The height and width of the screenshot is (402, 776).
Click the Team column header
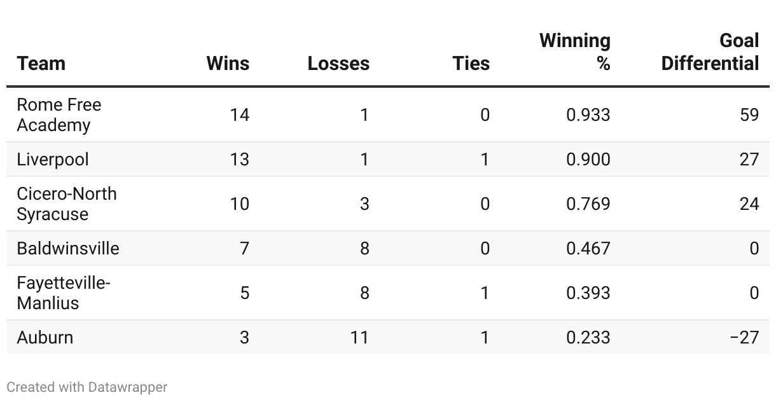pos(41,64)
